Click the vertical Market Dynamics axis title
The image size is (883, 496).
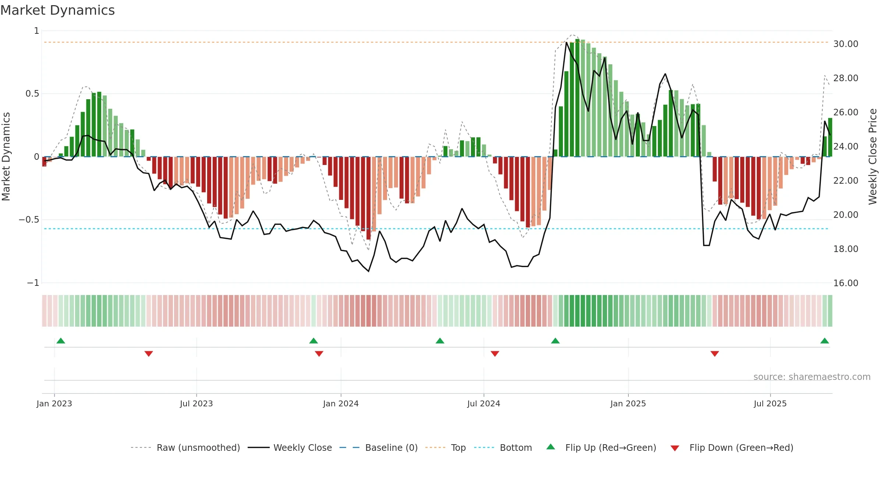pyautogui.click(x=6, y=157)
